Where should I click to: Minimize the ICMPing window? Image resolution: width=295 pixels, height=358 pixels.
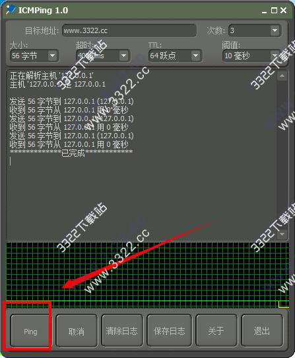(264, 11)
